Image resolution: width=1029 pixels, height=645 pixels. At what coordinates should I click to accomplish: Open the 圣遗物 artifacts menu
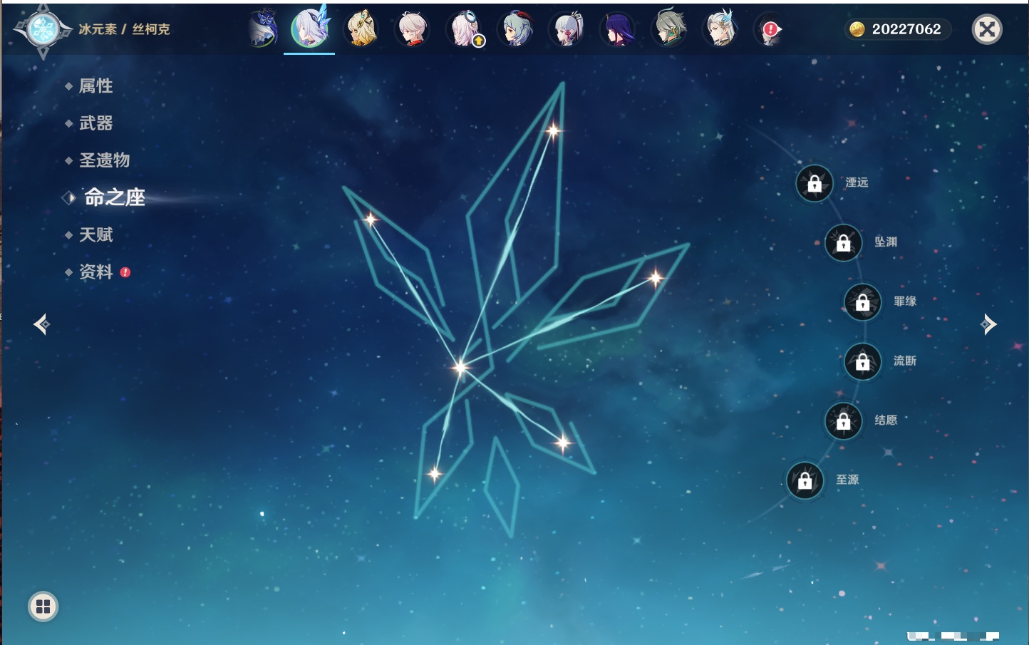pyautogui.click(x=104, y=160)
